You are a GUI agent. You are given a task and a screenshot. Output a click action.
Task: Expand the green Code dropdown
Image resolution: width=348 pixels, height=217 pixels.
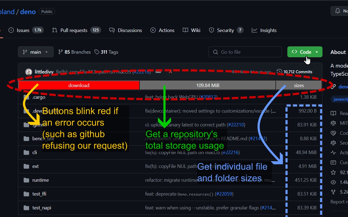[x=305, y=52]
